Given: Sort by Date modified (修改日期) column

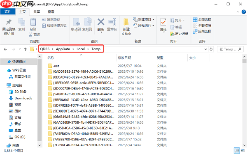Looking at the screenshot, I should point(124,58).
